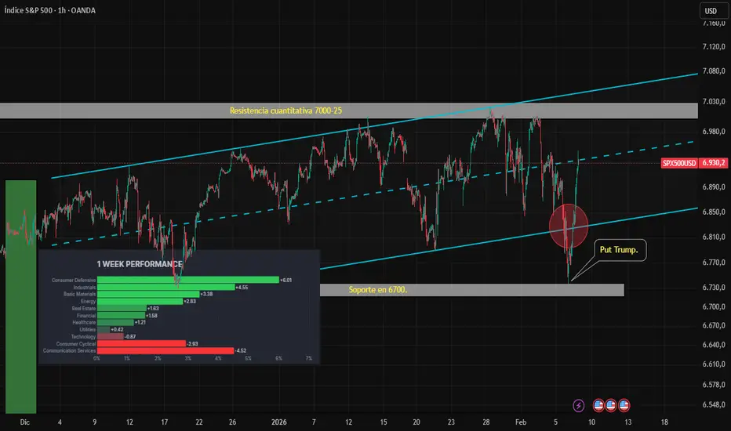Open the purple lightning event icon

579,405
